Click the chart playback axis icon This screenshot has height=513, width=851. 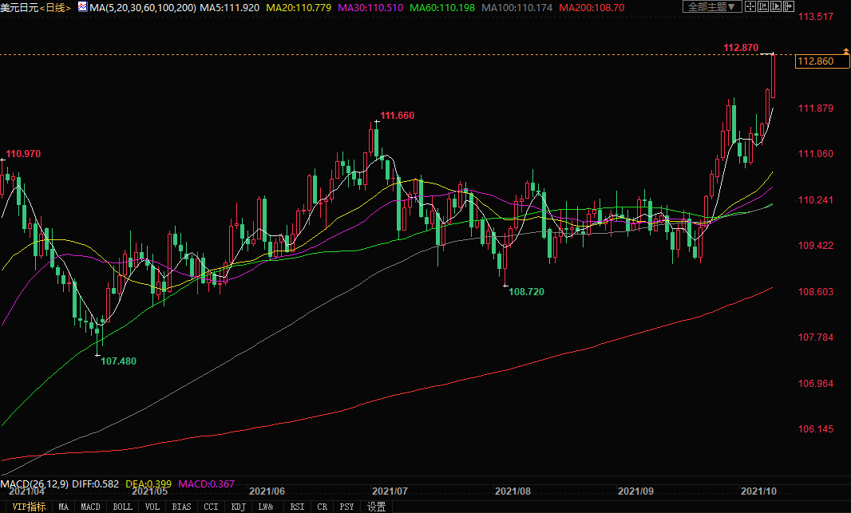click(775, 6)
